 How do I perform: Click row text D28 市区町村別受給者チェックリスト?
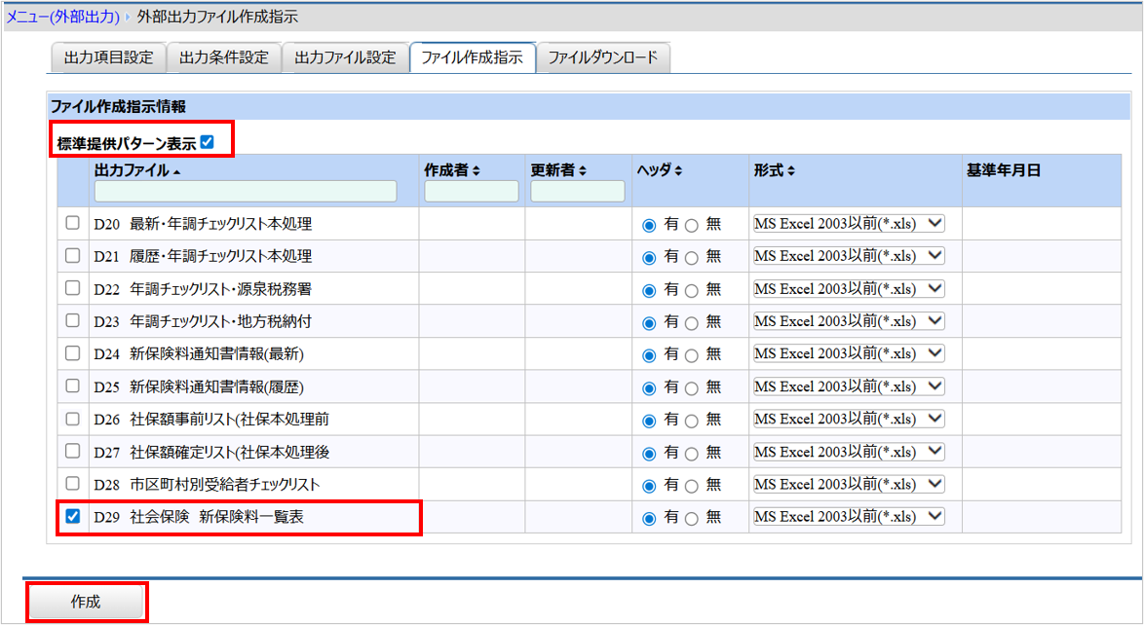(x=207, y=485)
